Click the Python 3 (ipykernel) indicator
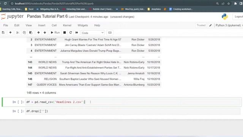This screenshot has width=243, height=137. 228,25
